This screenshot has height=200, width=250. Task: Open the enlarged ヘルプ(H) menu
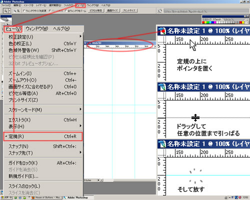pyautogui.click(x=61, y=29)
